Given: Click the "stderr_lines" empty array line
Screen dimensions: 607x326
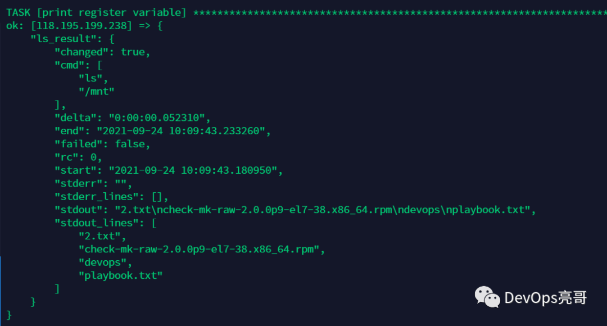Looking at the screenshot, I should (x=111, y=197).
